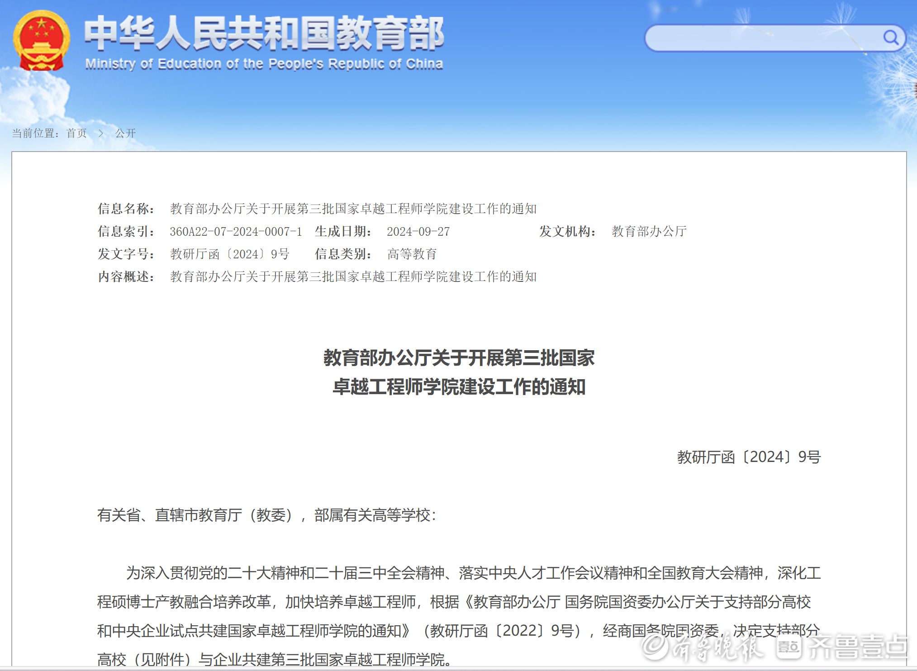Click the national emblem logo

coord(42,40)
